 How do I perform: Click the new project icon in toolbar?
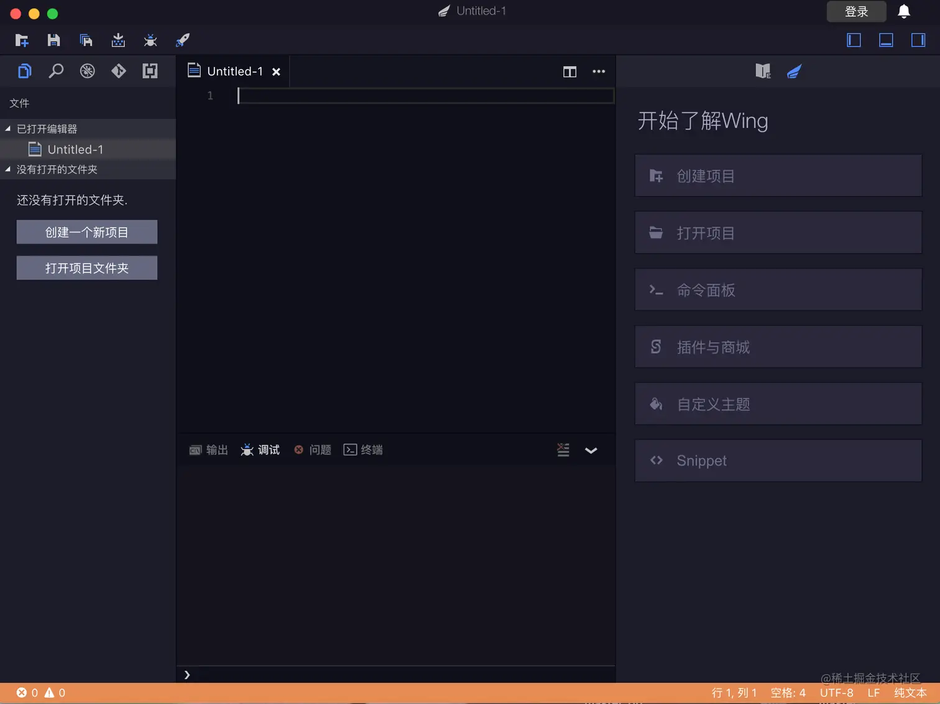pyautogui.click(x=22, y=40)
